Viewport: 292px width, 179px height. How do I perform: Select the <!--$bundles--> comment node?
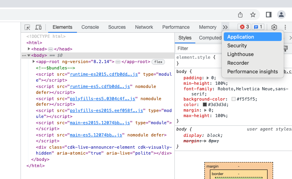(56, 68)
